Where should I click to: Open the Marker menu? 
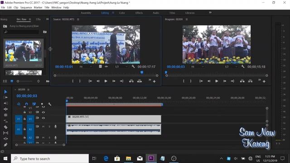[38, 8]
